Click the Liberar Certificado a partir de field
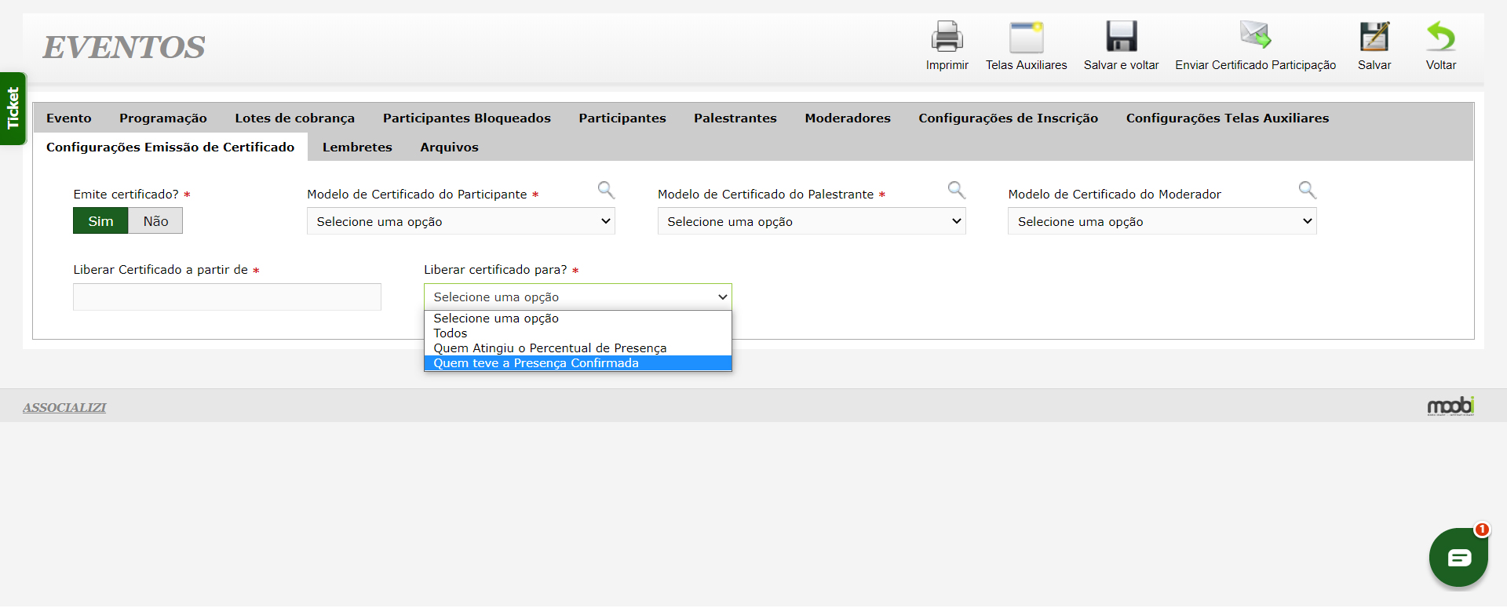1507x608 pixels. pos(227,297)
